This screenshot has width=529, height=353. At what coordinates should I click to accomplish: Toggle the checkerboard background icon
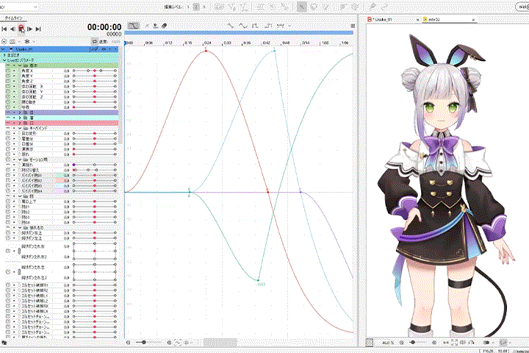point(370,343)
